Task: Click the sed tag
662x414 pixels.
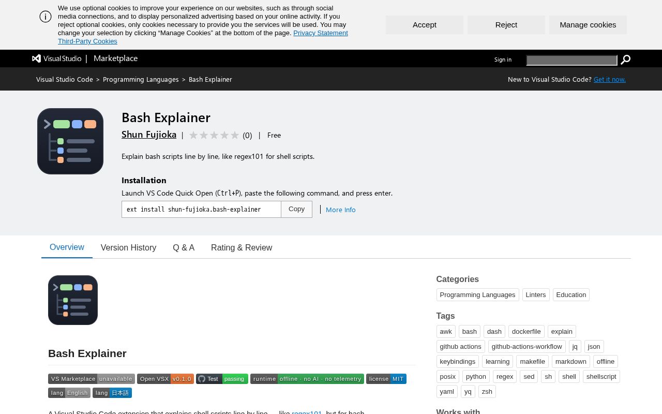Action: coord(529,377)
